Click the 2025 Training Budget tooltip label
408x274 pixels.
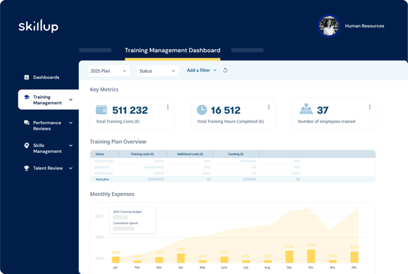(x=127, y=212)
